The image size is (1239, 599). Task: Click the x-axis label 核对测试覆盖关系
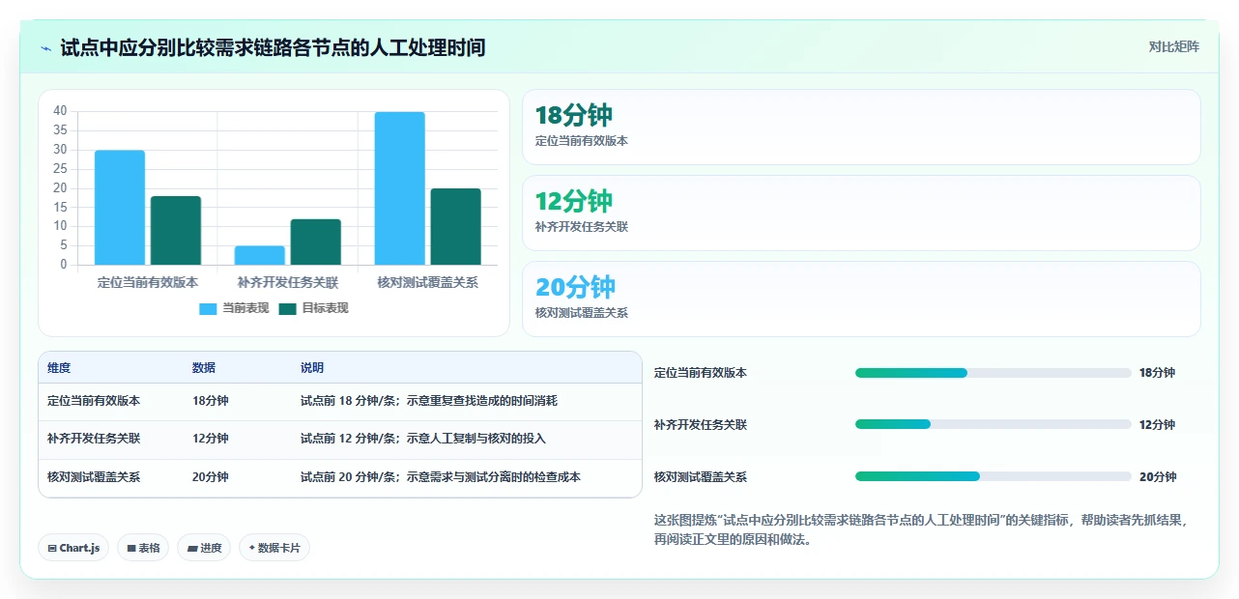(x=428, y=283)
